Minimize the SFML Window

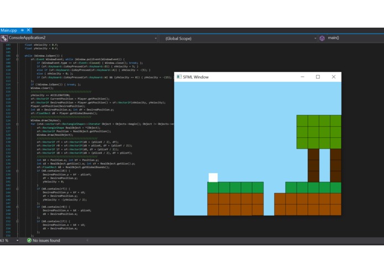(302, 77)
